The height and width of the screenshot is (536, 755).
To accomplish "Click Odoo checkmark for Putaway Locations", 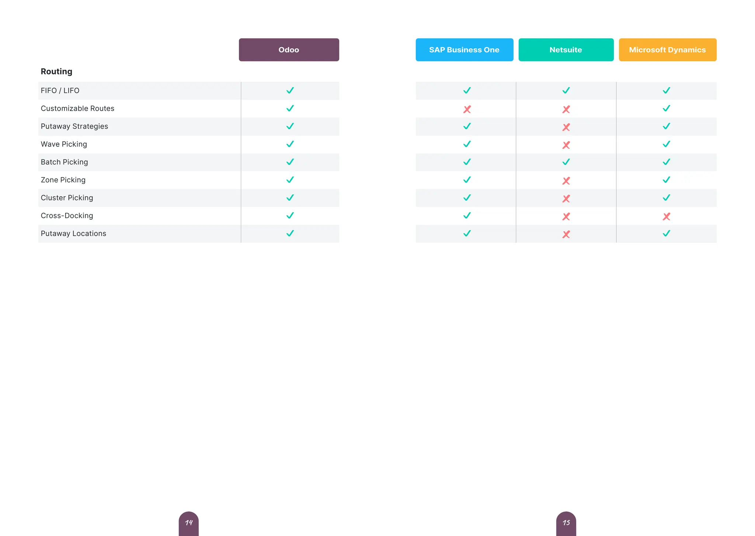I will [x=290, y=234].
